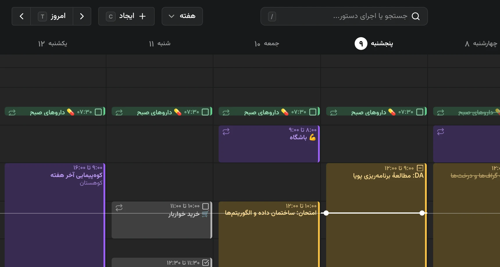Screen dimensions: 500x267
Task: Click repeat icon on Sunday's داروهای صبح event
Action: tap(12, 112)
